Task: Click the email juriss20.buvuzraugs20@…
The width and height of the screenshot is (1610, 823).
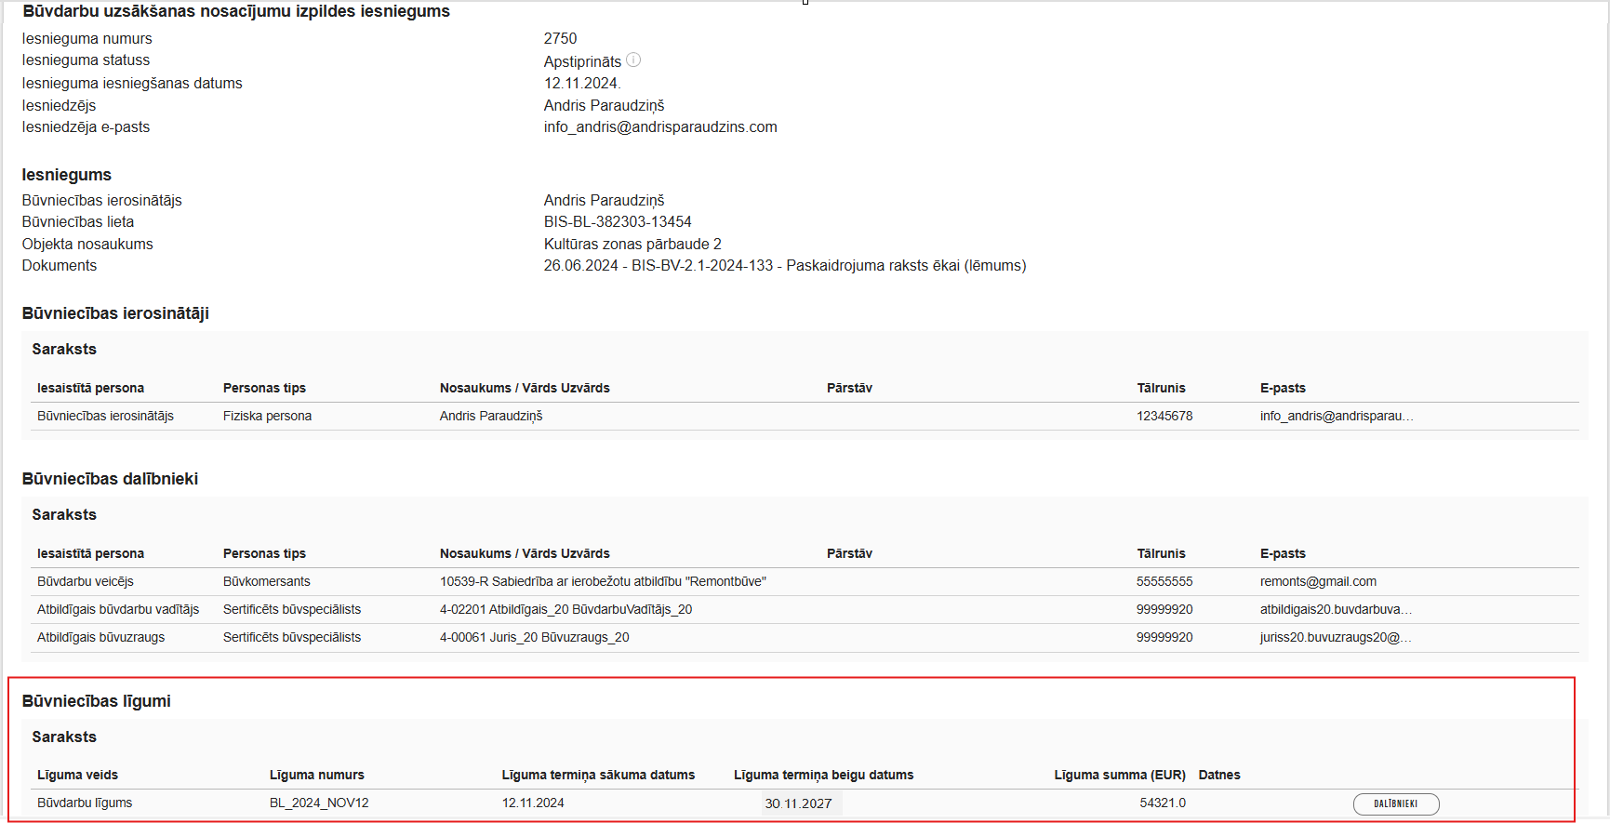Action: (1336, 637)
